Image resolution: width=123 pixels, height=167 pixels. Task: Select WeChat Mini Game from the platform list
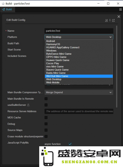point(79,76)
